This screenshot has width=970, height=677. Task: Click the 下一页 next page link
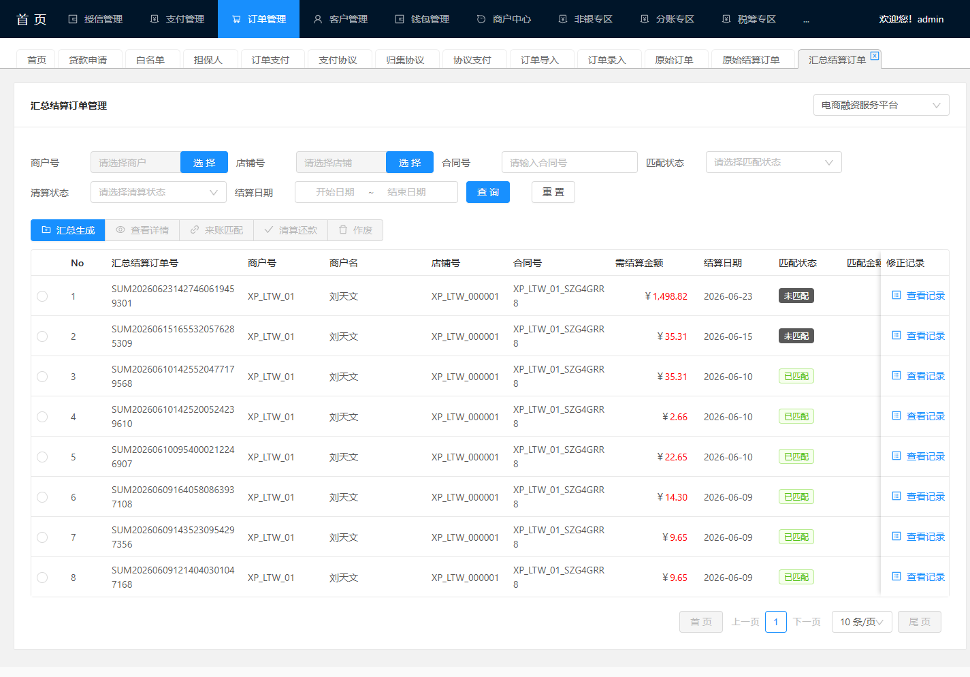click(x=807, y=622)
